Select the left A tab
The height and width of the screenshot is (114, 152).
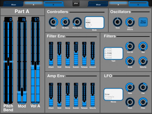tap(33, 4)
